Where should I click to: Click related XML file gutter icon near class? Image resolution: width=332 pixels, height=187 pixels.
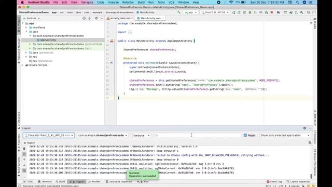click(x=112, y=41)
